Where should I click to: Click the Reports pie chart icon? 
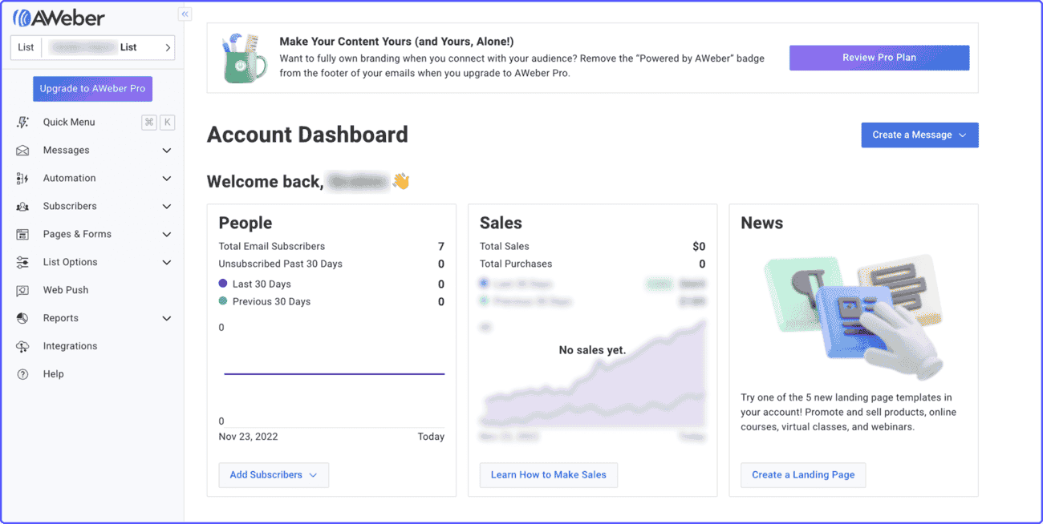22,319
